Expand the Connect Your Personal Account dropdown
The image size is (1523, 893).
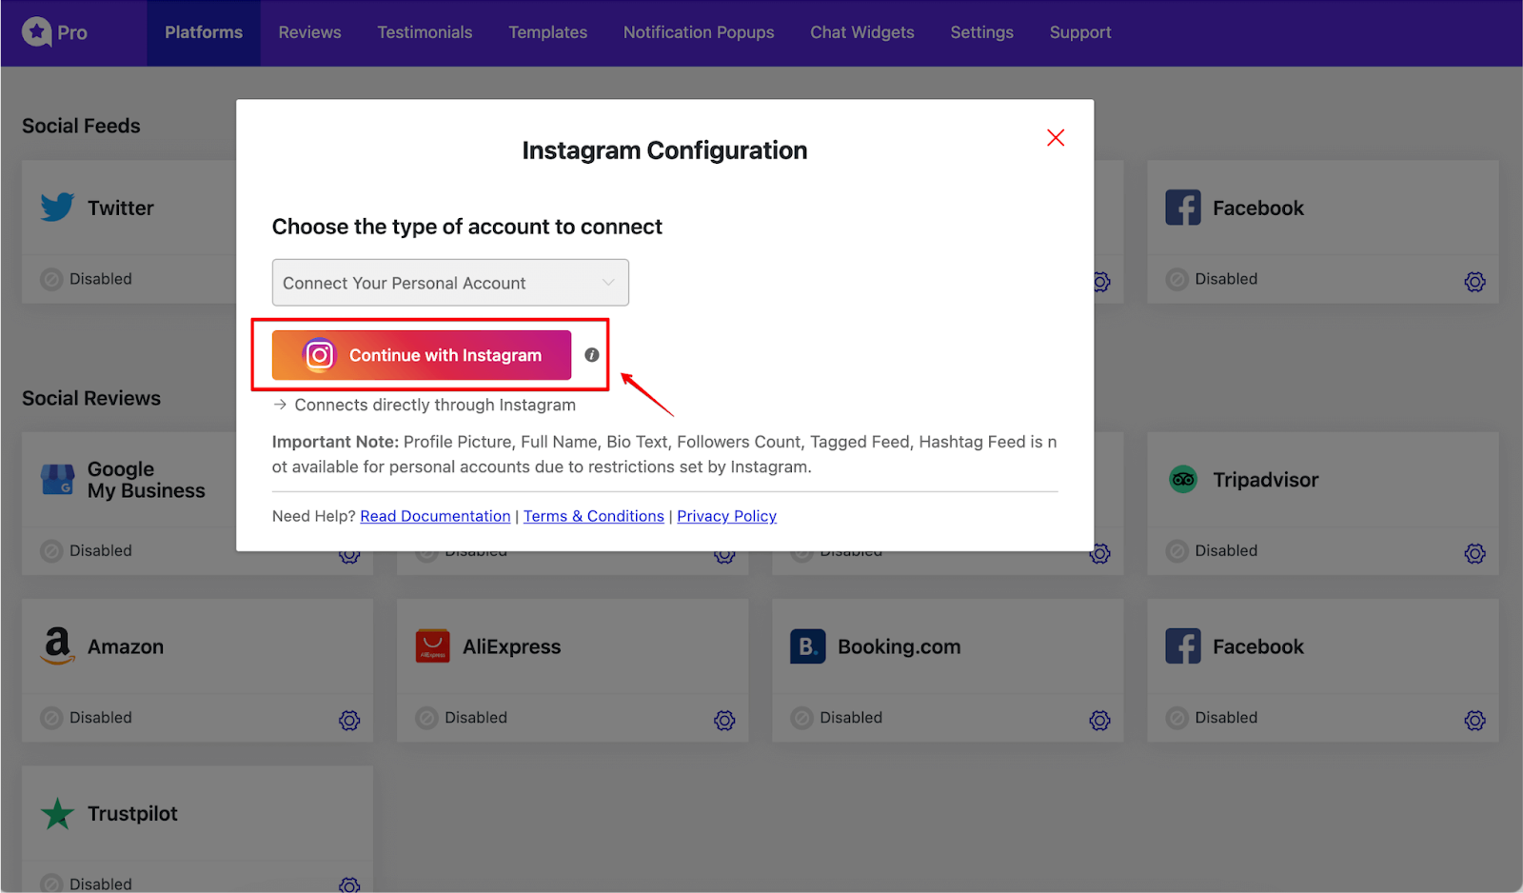(x=450, y=283)
